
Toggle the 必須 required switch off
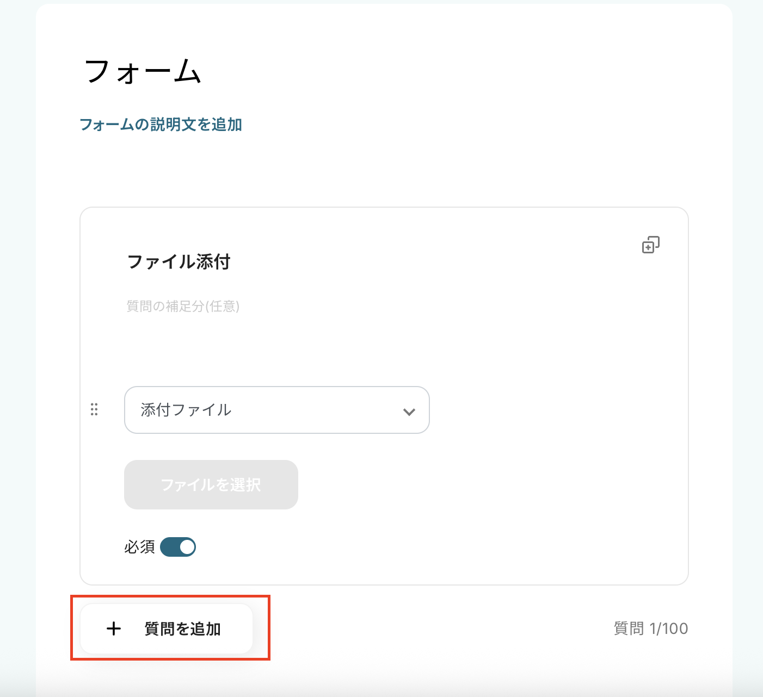pos(178,547)
